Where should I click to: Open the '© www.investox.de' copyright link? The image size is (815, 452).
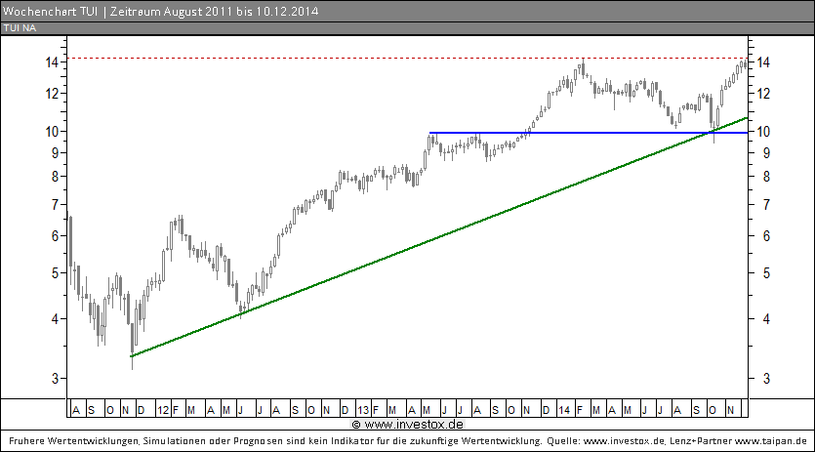[408, 425]
